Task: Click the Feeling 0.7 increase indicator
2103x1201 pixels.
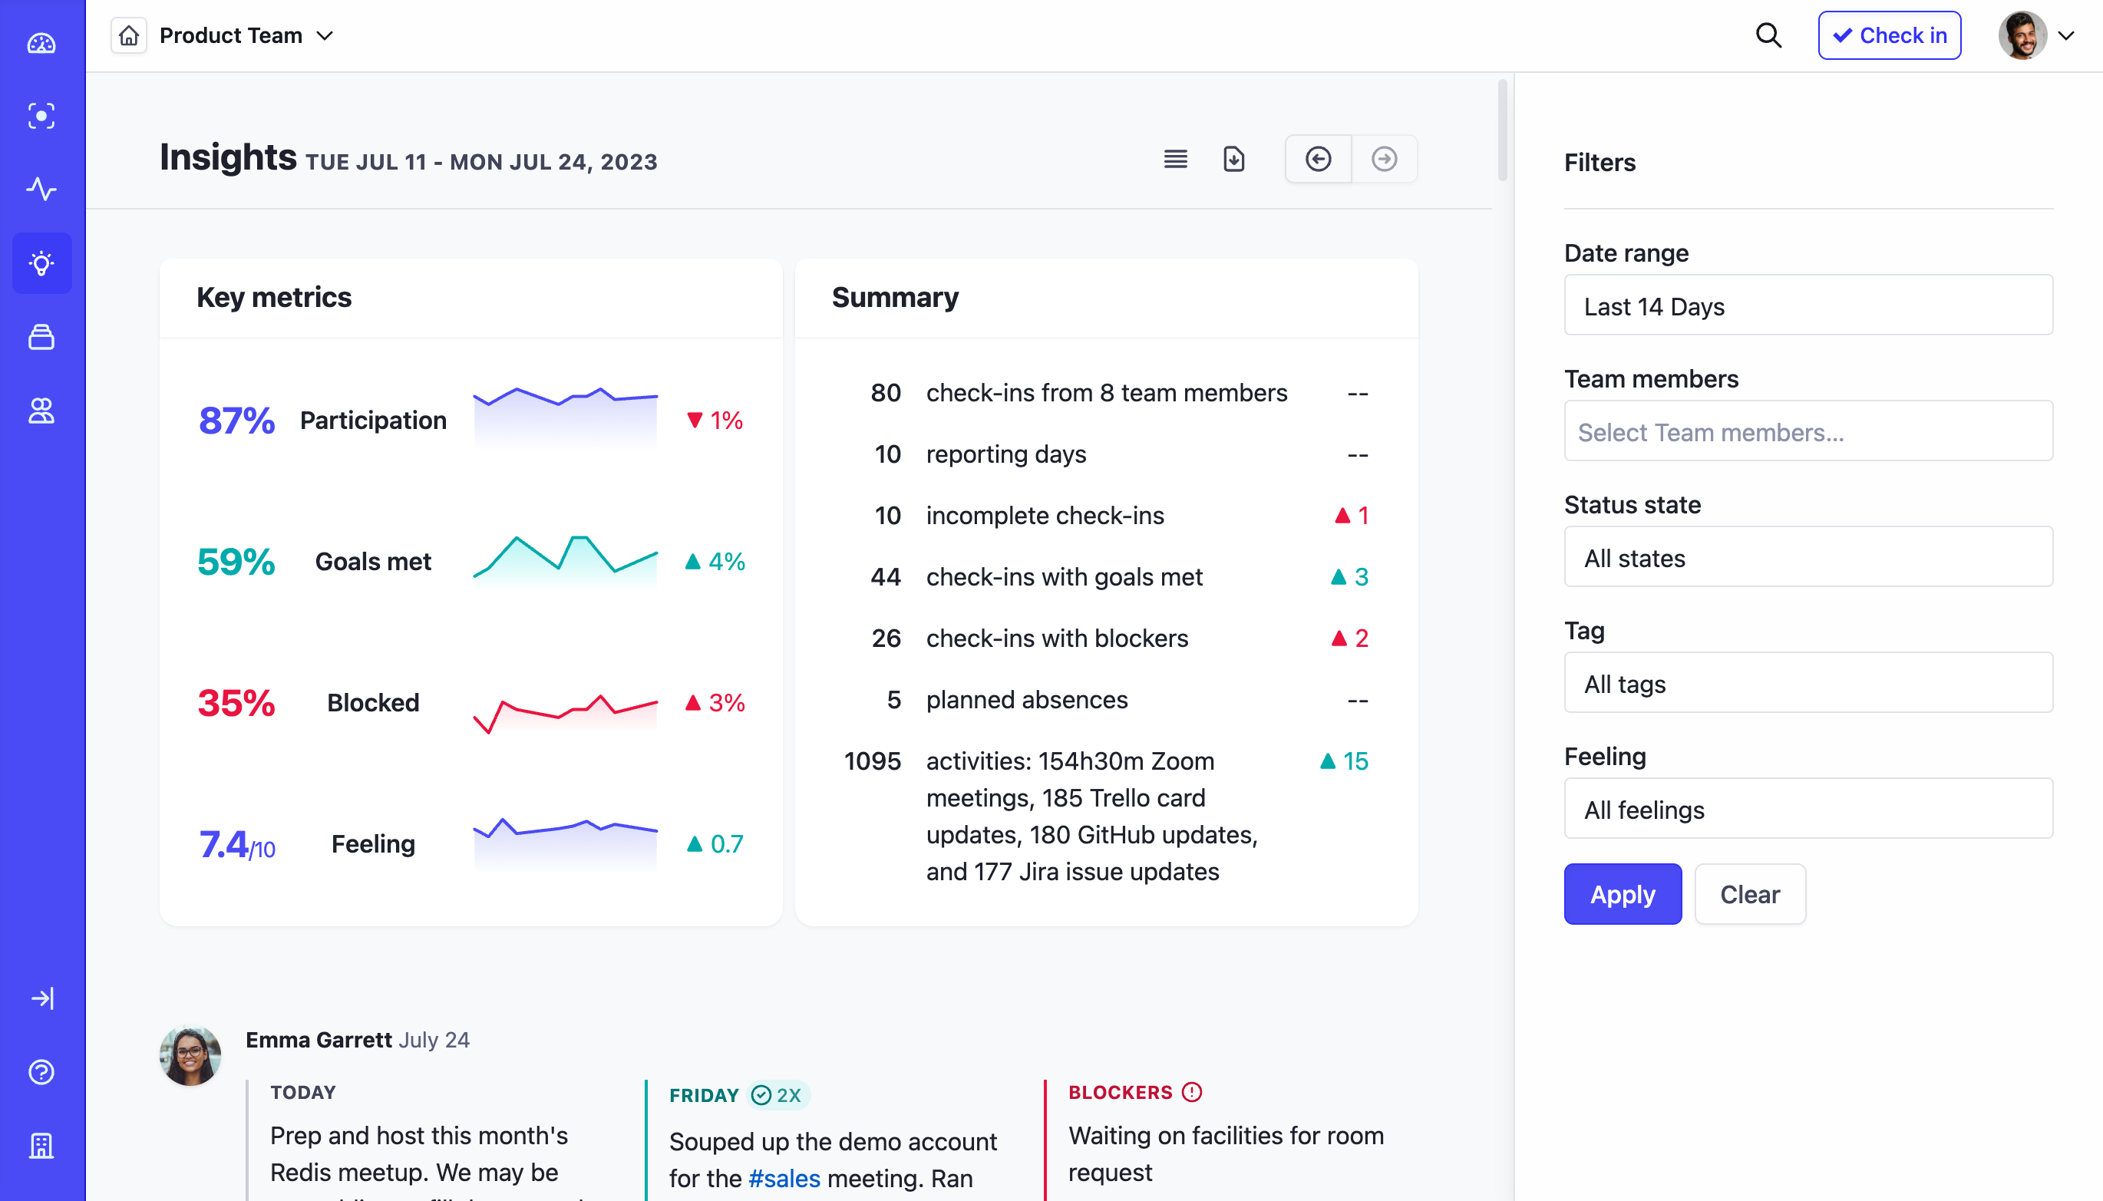Action: pyautogui.click(x=715, y=844)
